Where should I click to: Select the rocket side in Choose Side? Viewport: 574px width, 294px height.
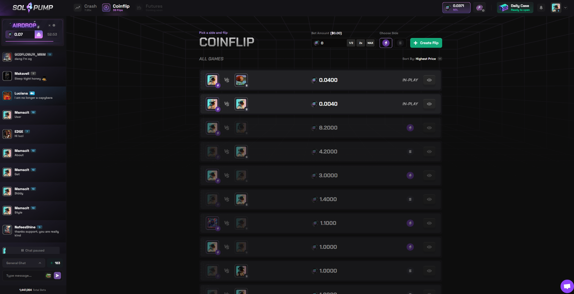tap(386, 43)
